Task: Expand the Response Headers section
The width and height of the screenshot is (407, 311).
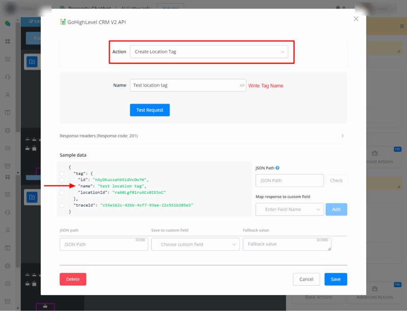Action: click(203, 136)
